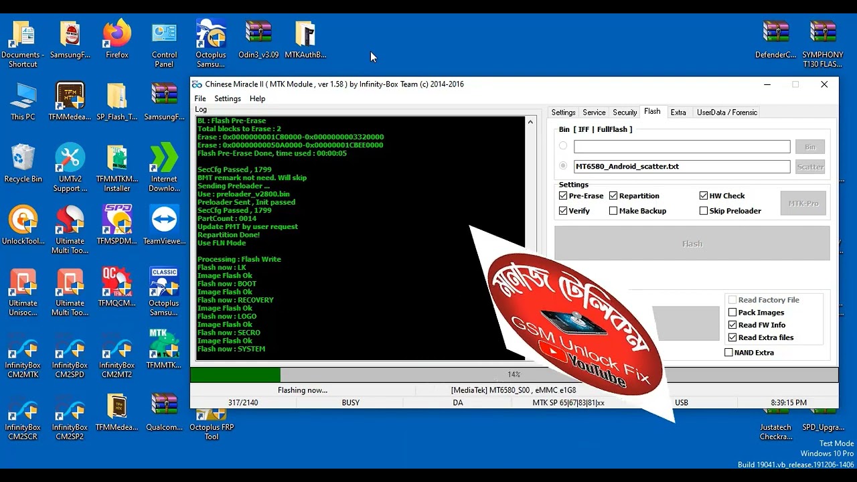This screenshot has width=857, height=482.
Task: Click the MTK-Pro button
Action: (x=803, y=204)
